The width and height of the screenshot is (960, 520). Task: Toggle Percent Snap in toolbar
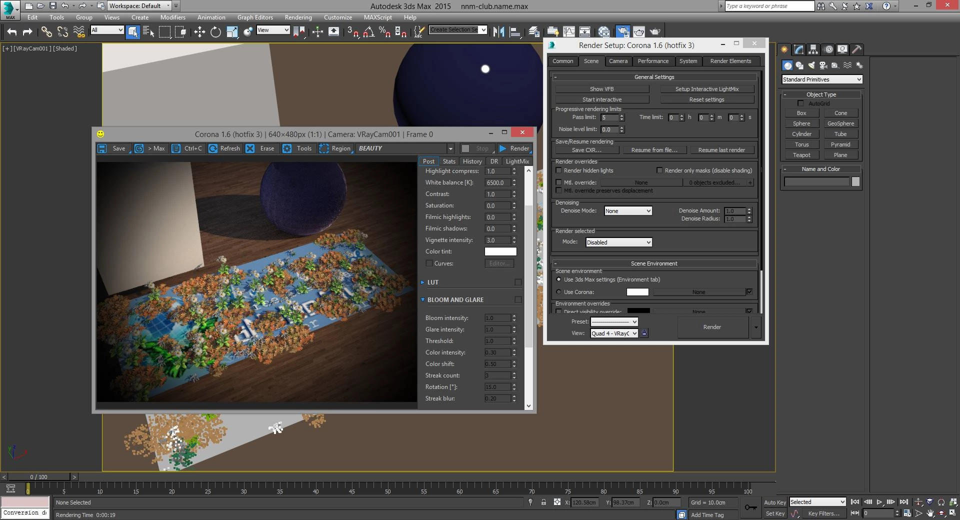coord(384,32)
